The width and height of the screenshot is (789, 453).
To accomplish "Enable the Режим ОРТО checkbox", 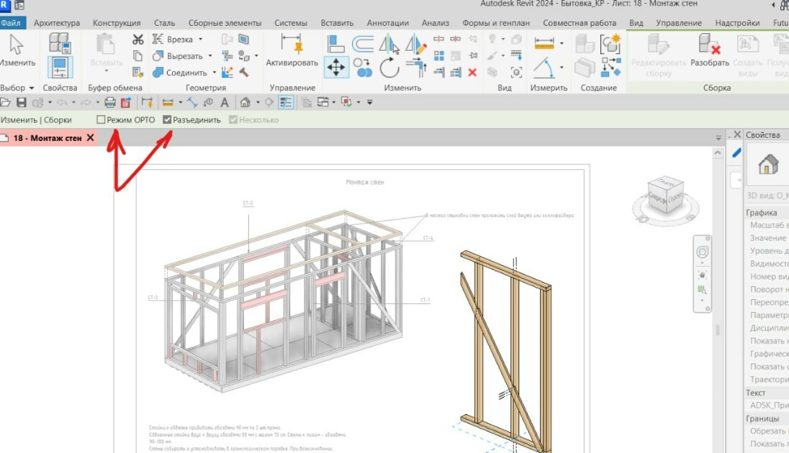I will 101,119.
